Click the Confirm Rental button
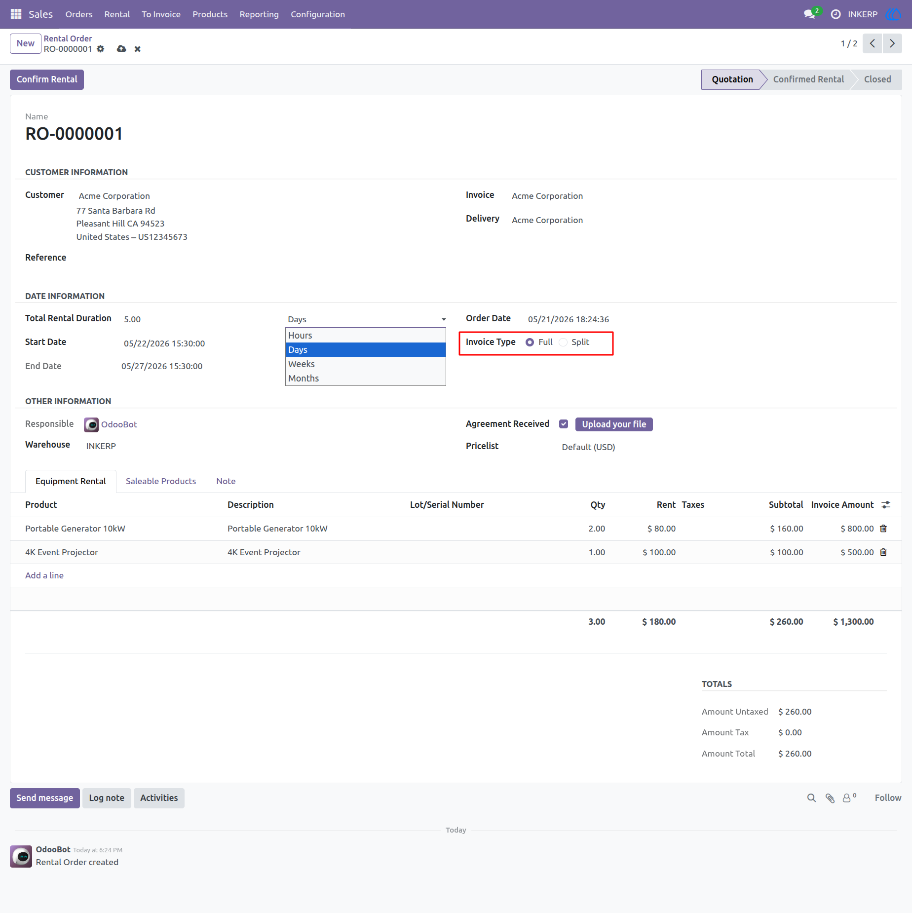Image resolution: width=912 pixels, height=913 pixels. tap(47, 79)
